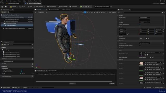Switch to the Construction Script tab
Viewport: 166px width, 93px height.
54,10
